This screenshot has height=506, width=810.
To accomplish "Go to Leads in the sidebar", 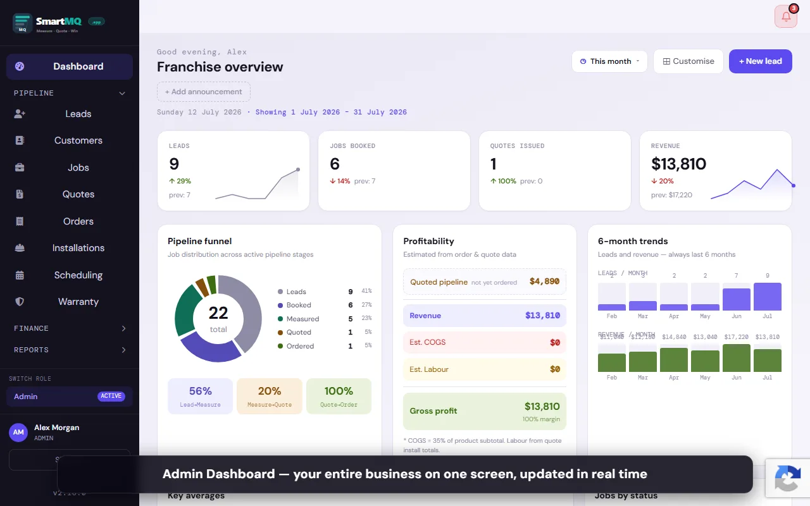I will (x=70, y=114).
